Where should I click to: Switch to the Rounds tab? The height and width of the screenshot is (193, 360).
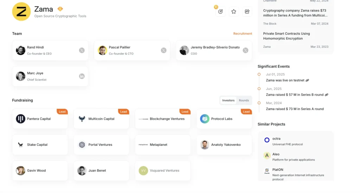pos(244,101)
